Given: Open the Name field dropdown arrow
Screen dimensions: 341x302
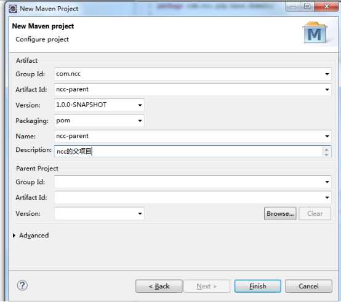Looking at the screenshot, I should coord(327,136).
